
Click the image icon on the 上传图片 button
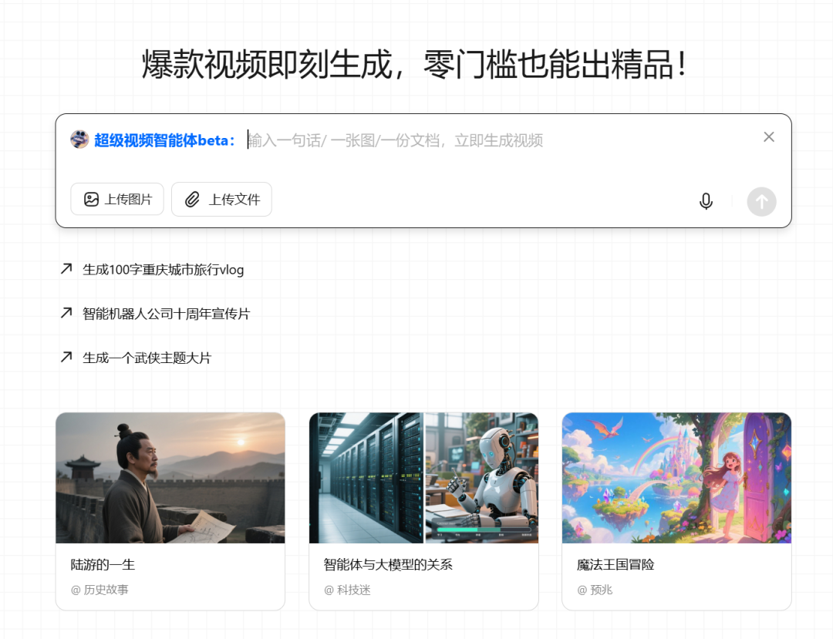[91, 199]
